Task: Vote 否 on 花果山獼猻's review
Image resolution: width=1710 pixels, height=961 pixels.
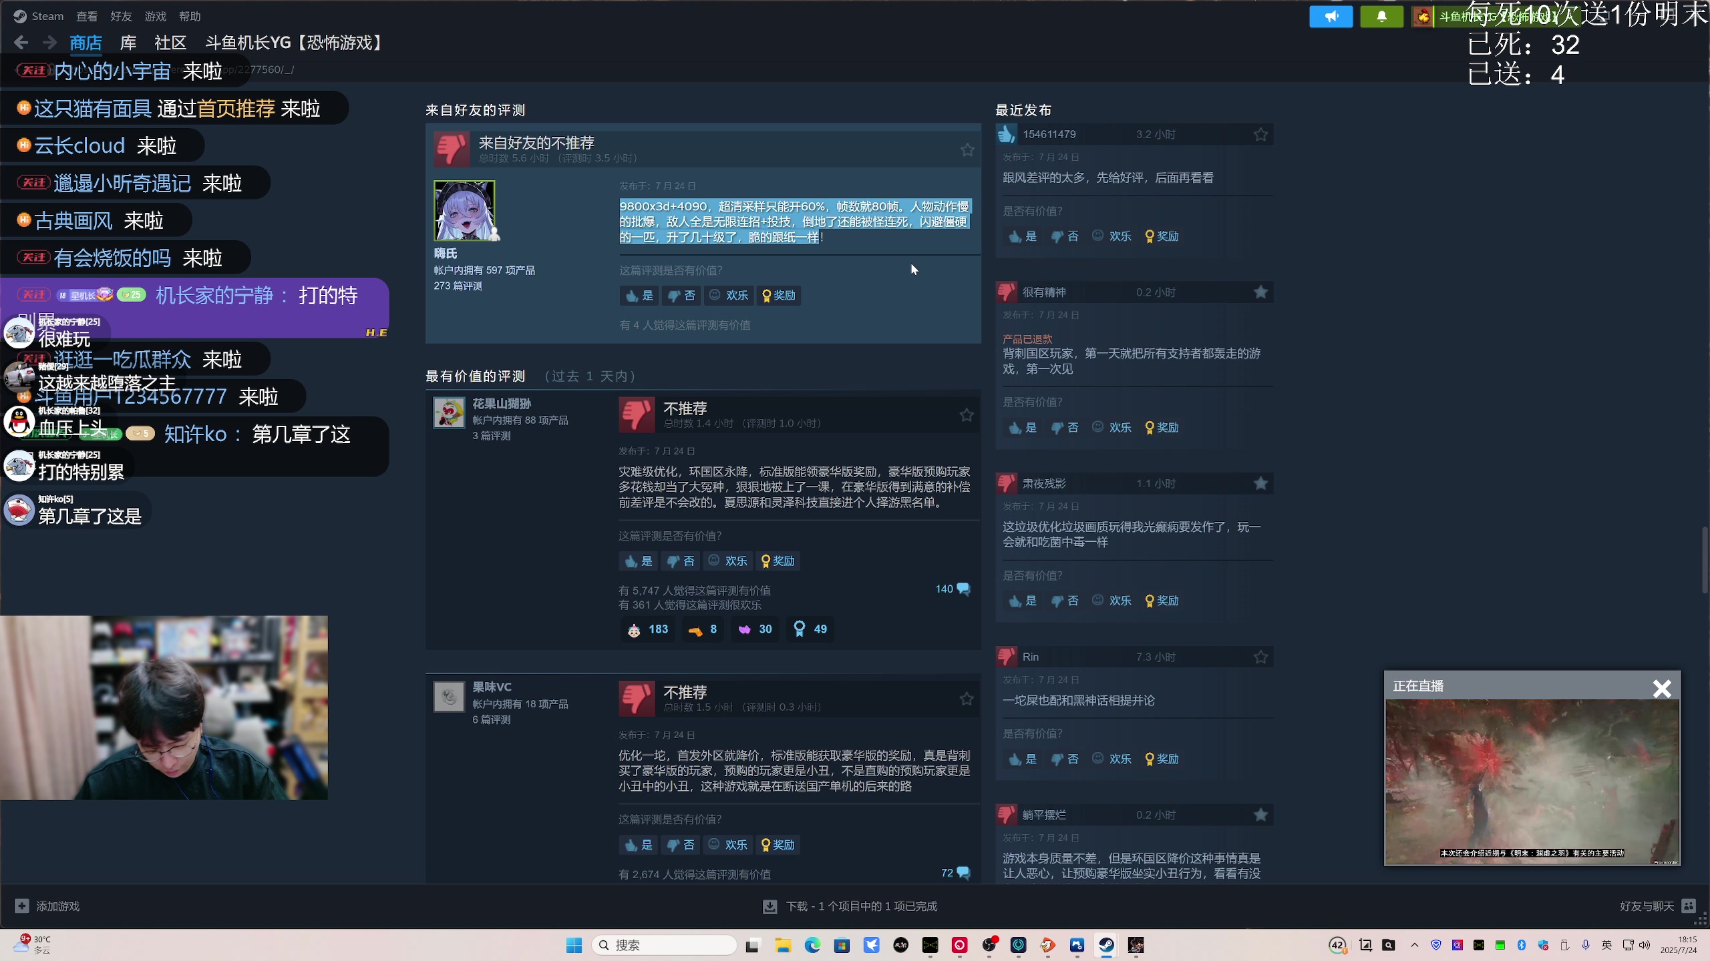Action: point(681,561)
